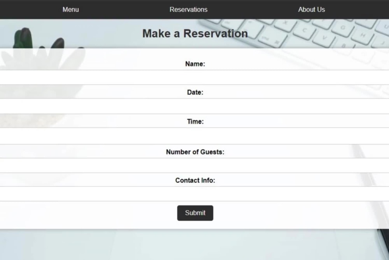Click into the Name input field
389x260 pixels.
[x=194, y=77]
